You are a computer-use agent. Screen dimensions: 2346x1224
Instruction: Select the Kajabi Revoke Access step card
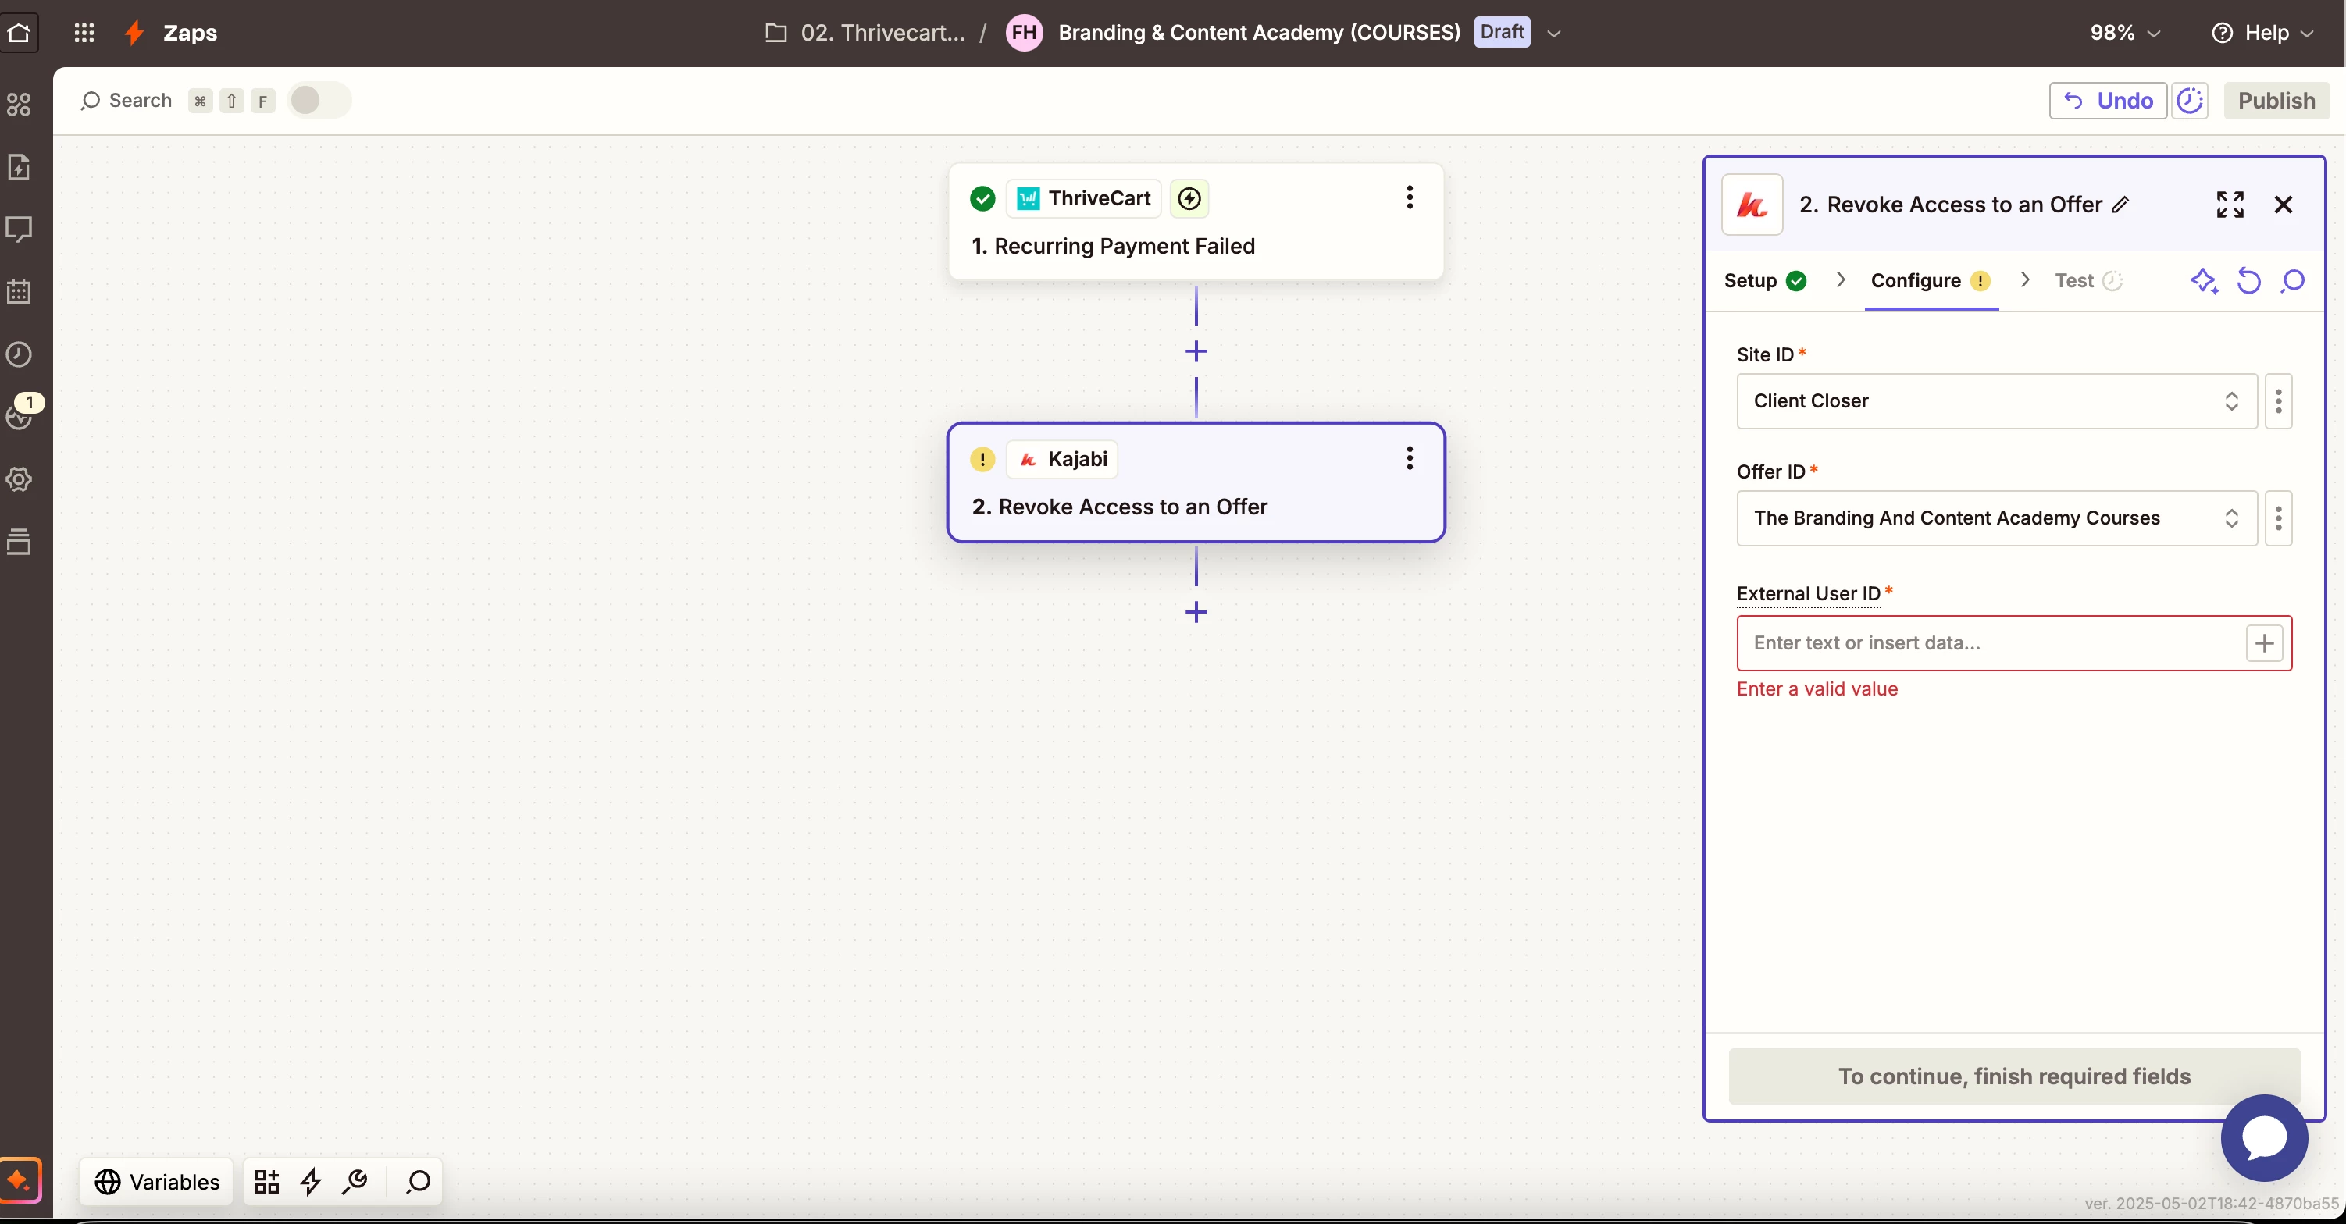tap(1196, 482)
